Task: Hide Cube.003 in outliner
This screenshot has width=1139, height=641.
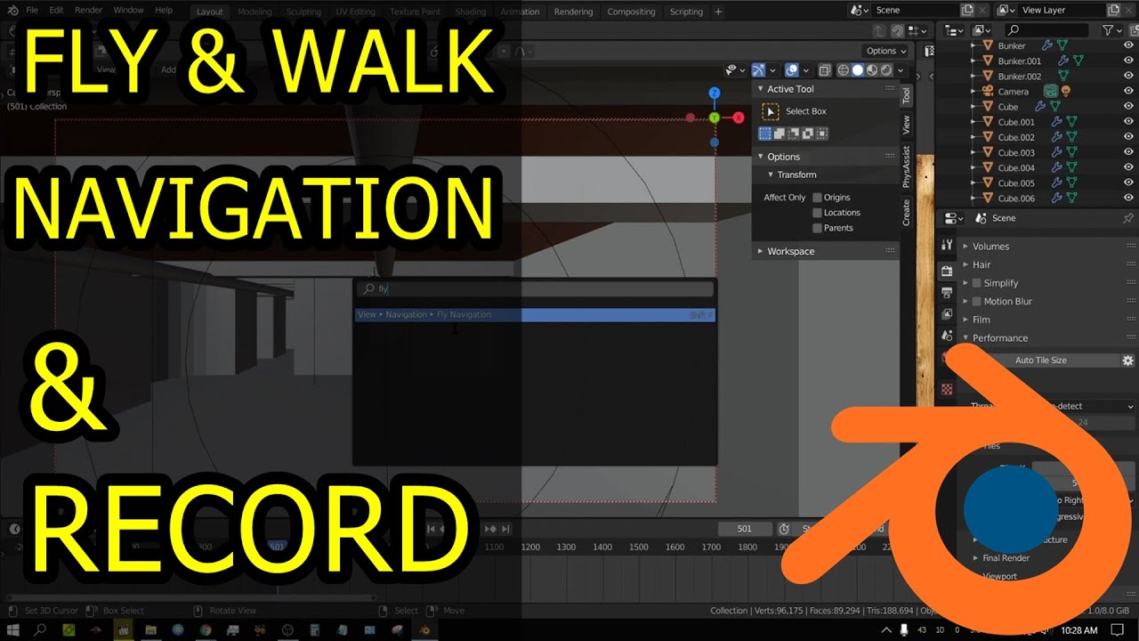Action: point(1128,152)
